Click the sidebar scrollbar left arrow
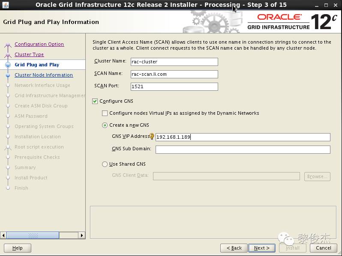This screenshot has width=342, height=256. pyautogui.click(x=3, y=235)
